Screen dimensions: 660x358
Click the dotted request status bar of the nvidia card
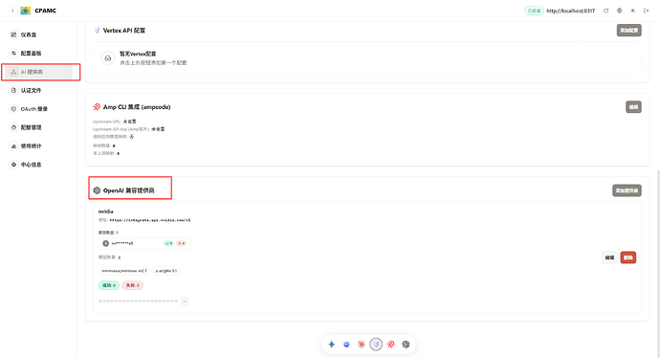(138, 301)
